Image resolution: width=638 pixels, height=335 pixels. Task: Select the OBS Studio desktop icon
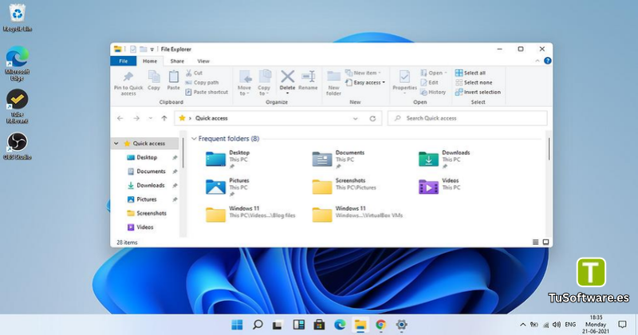[17, 146]
